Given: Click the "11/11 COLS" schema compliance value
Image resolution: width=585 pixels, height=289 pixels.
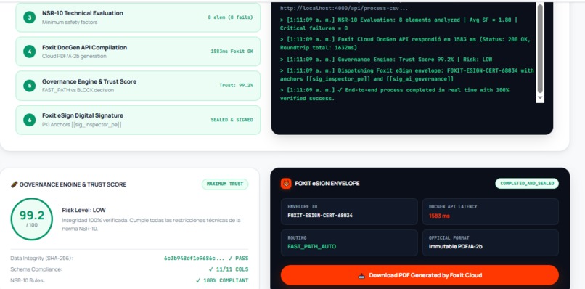Looking at the screenshot, I should [229, 269].
